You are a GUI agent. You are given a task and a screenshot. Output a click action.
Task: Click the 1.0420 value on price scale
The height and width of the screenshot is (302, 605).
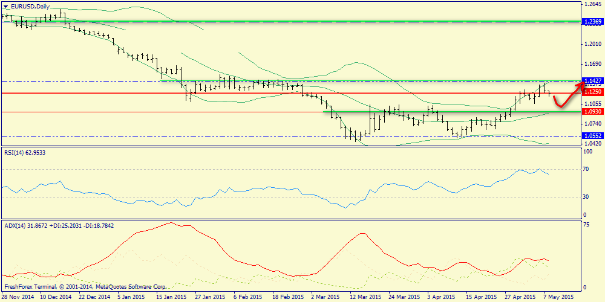[592, 143]
